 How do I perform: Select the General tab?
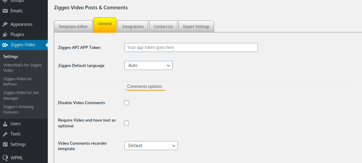tap(105, 25)
